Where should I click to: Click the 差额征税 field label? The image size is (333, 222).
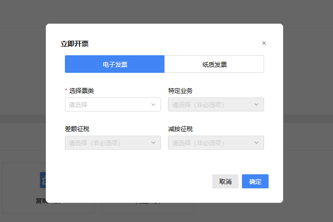click(x=77, y=129)
